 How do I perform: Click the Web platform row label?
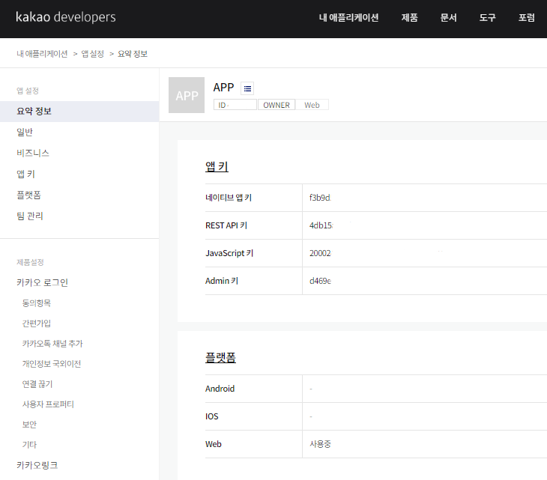pos(214,444)
